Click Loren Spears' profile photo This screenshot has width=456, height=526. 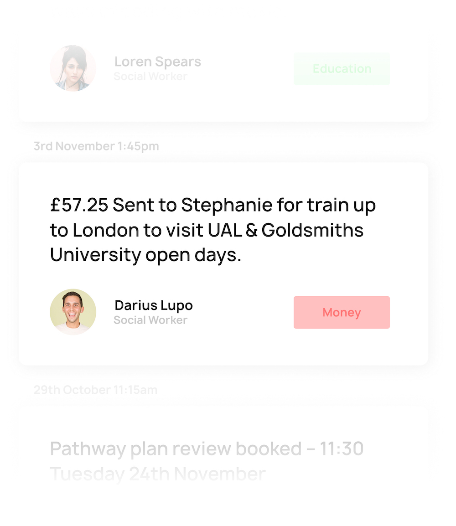[73, 68]
